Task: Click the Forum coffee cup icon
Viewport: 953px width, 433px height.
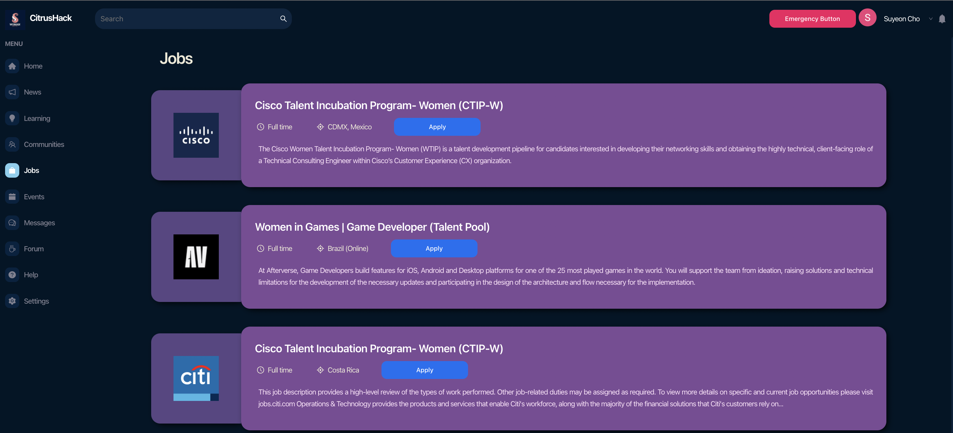Action: 12,249
